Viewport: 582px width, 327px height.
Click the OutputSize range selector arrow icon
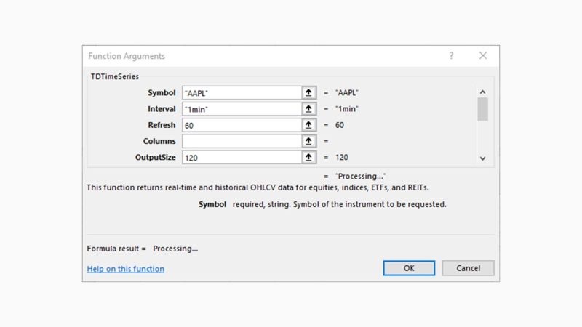(x=308, y=157)
